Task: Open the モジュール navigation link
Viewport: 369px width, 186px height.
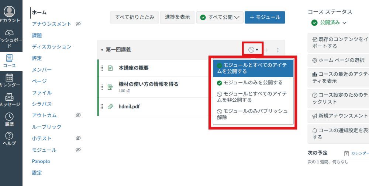Action: click(44, 150)
